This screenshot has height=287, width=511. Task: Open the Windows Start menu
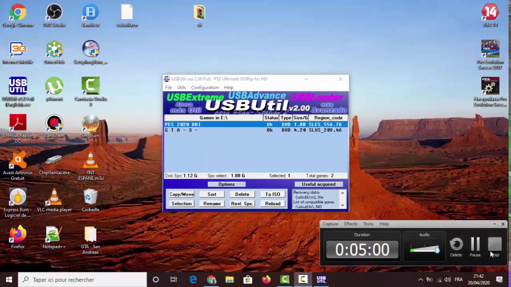9,280
